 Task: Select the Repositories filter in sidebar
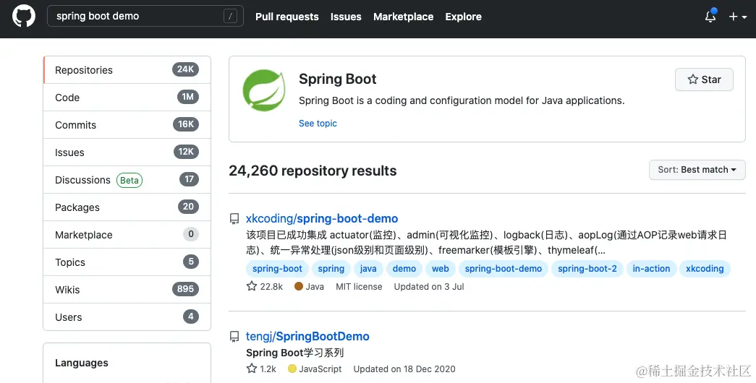pyautogui.click(x=127, y=70)
